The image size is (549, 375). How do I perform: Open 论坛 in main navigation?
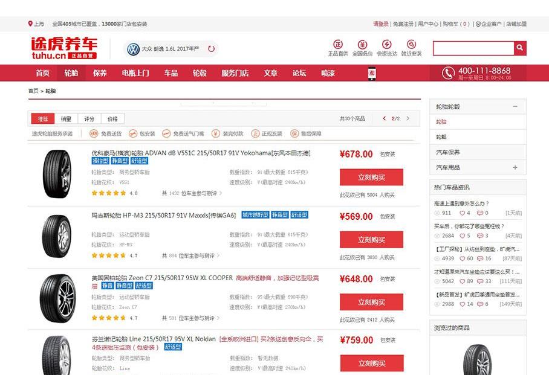(299, 73)
